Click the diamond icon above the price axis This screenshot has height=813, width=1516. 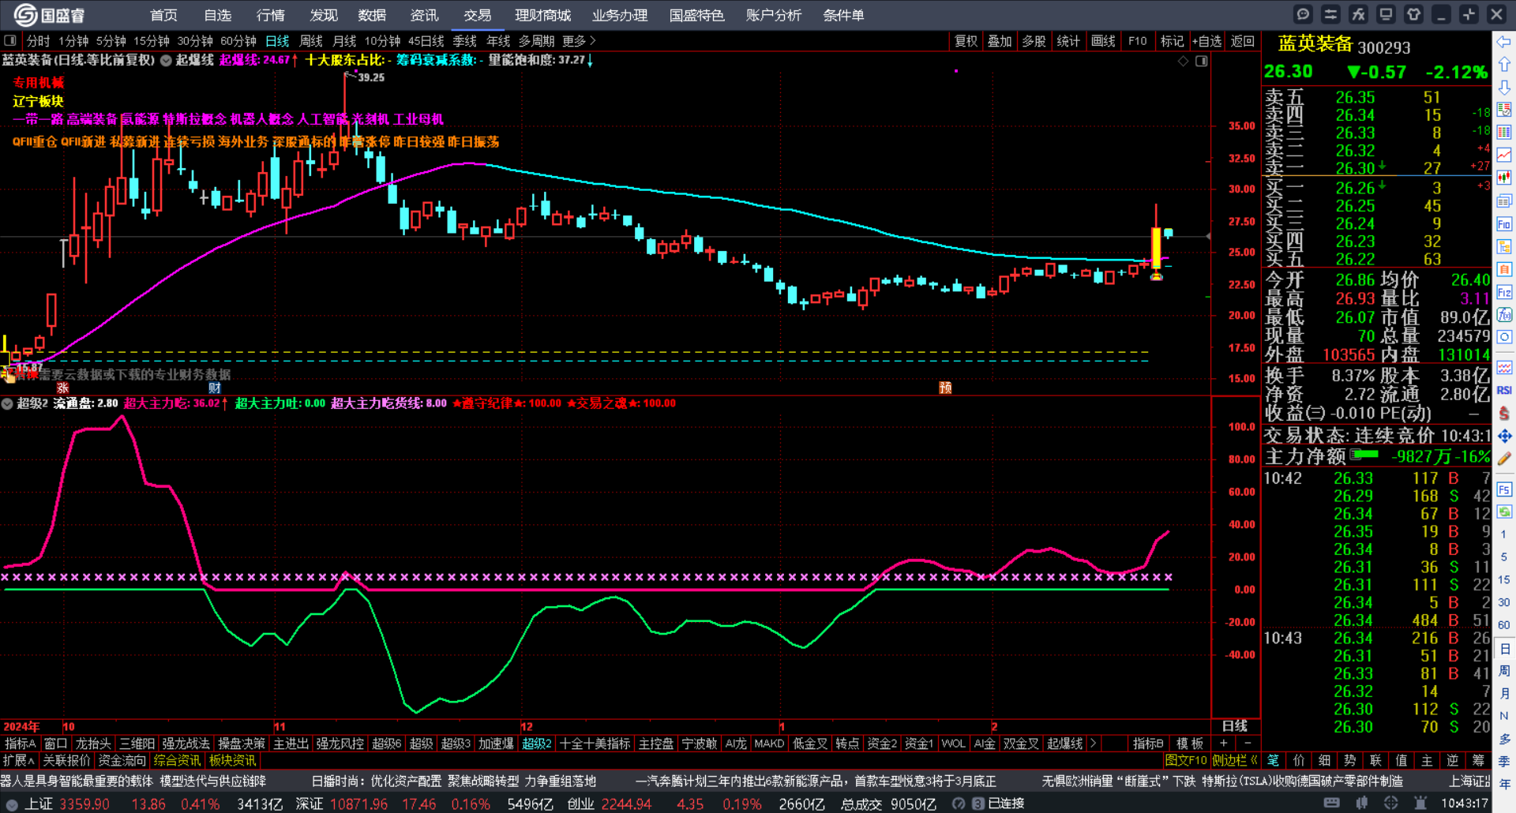[x=1183, y=61]
